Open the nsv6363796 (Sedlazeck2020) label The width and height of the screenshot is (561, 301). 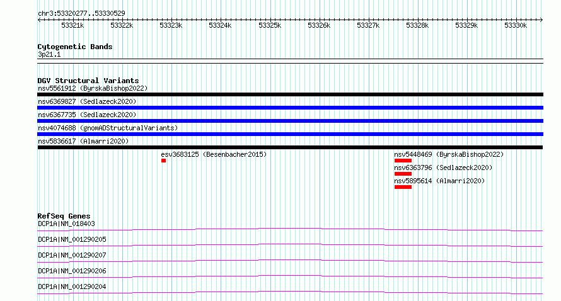click(x=443, y=168)
